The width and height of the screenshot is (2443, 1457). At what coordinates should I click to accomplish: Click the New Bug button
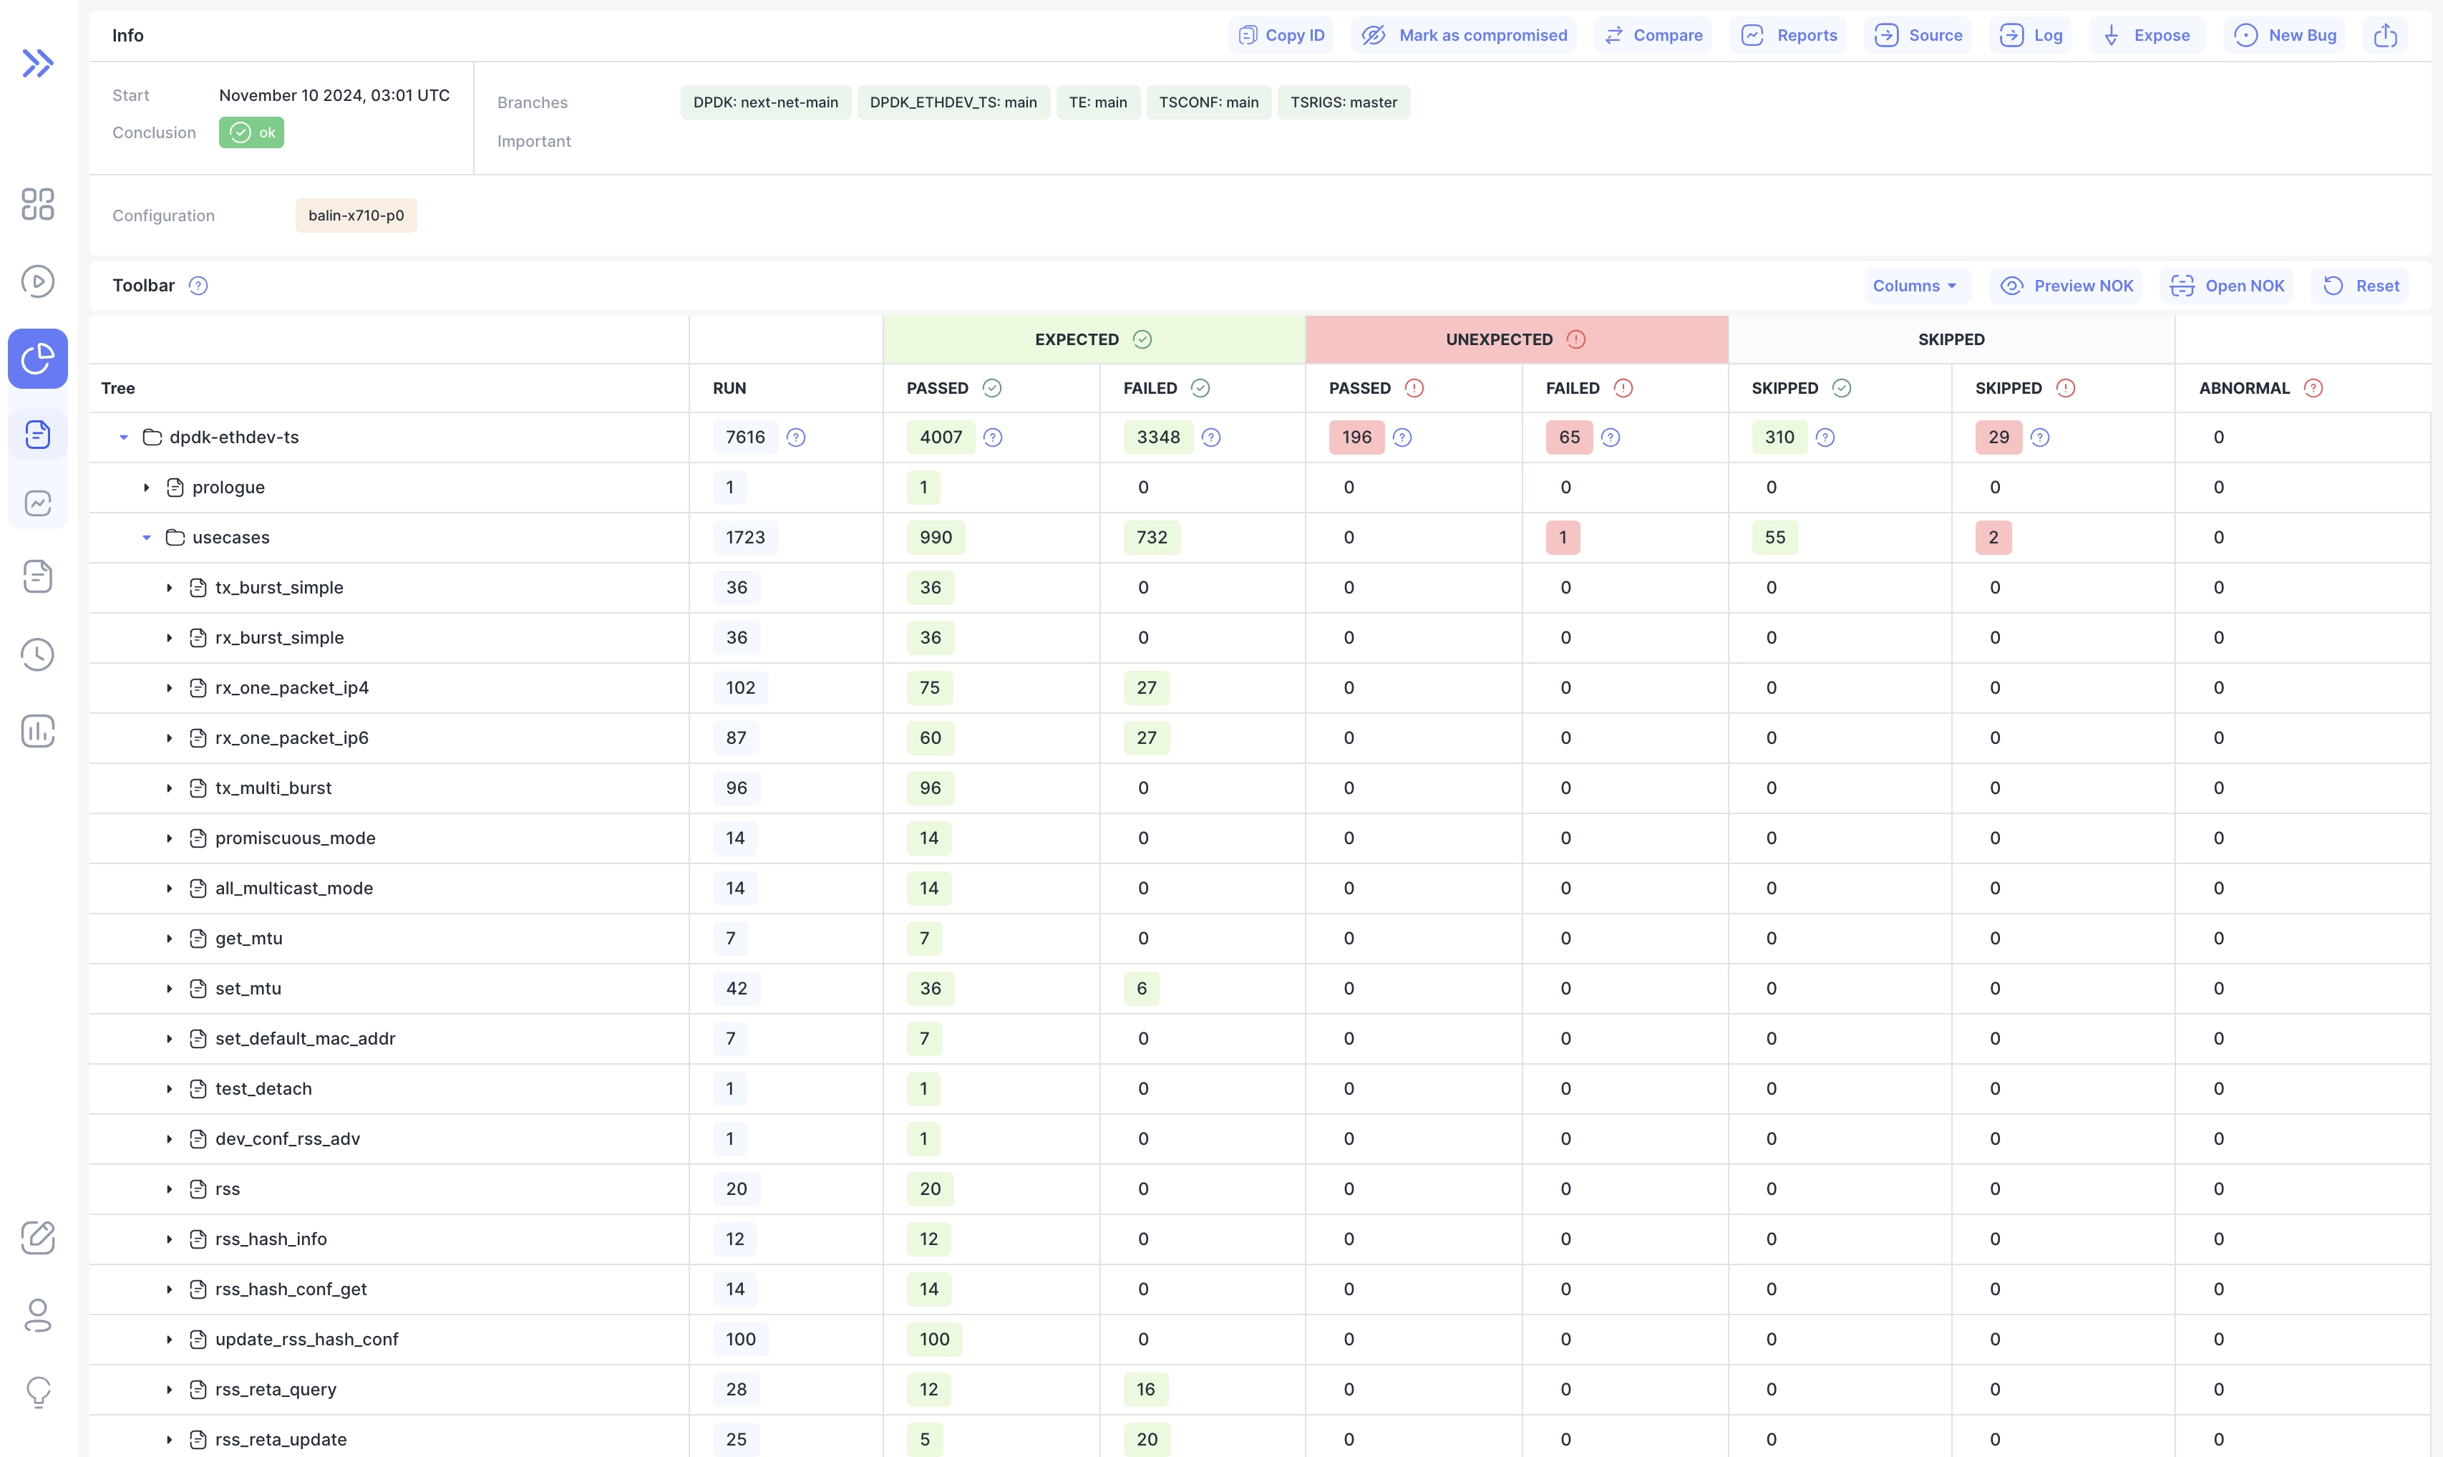point(2285,35)
